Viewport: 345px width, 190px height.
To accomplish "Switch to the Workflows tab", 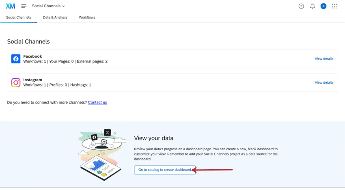I will (87, 17).
